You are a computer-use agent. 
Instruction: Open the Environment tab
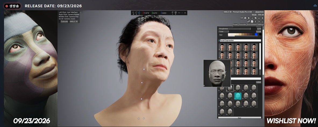252,24
